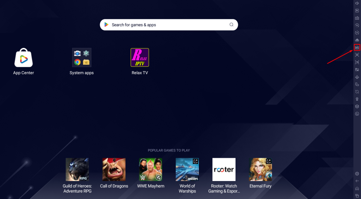Open Eternal Fury from popular games
This screenshot has width=361, height=199.
click(x=260, y=169)
